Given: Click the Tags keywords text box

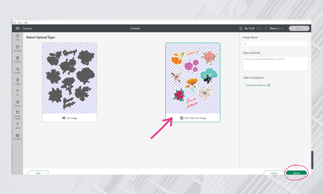Looking at the screenshot, I should [275, 64].
